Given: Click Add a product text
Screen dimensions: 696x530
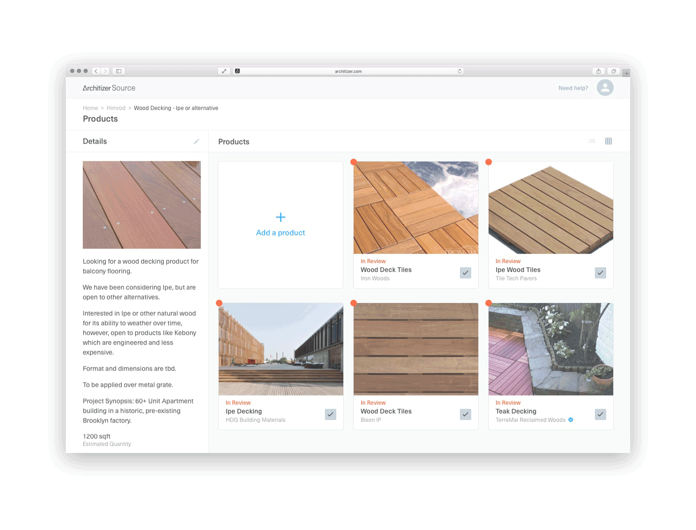Looking at the screenshot, I should pos(281,233).
